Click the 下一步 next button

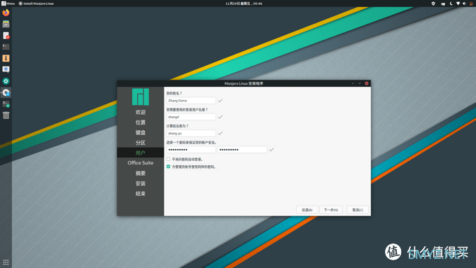coord(331,210)
